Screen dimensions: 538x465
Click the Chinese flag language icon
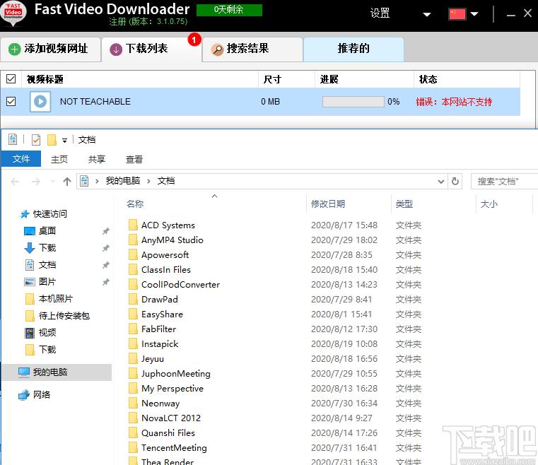[x=457, y=14]
